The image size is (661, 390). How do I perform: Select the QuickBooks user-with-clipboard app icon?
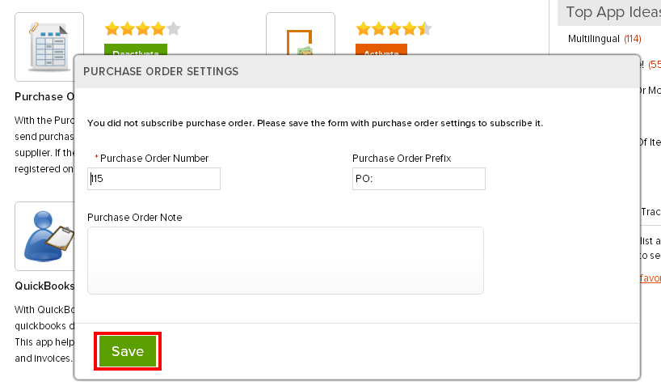[x=44, y=236]
